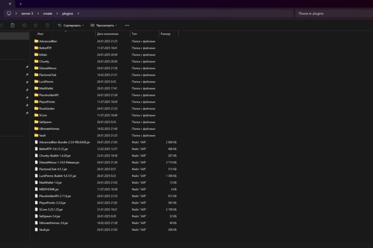Click the Rename icon in the toolbar
This screenshot has height=248, width=373.
[x=24, y=25]
